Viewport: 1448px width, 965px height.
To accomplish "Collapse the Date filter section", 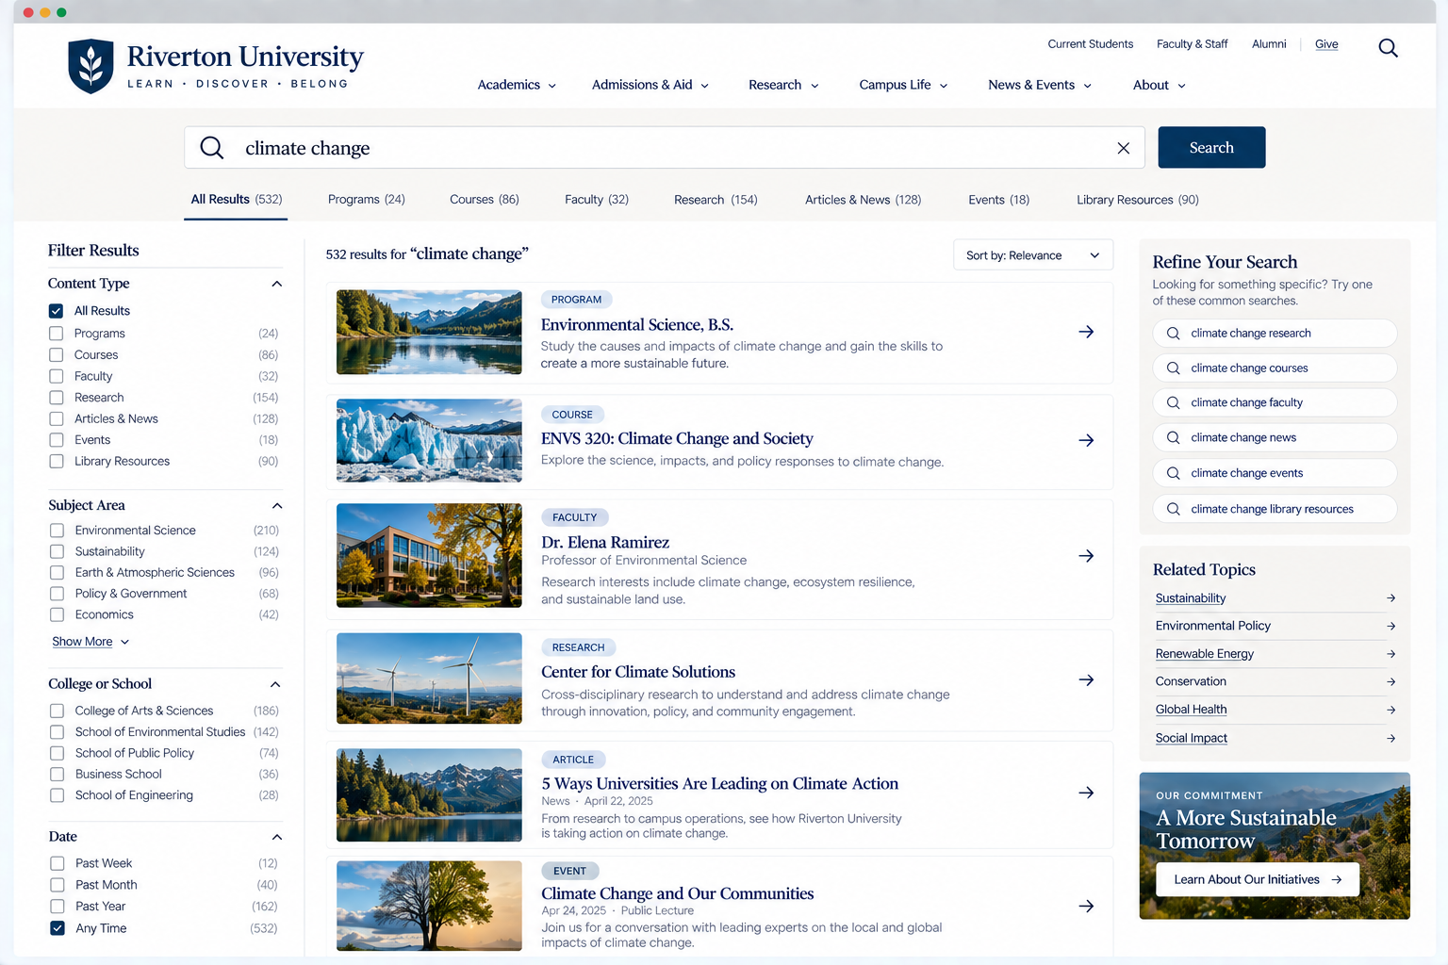I will pyautogui.click(x=276, y=837).
